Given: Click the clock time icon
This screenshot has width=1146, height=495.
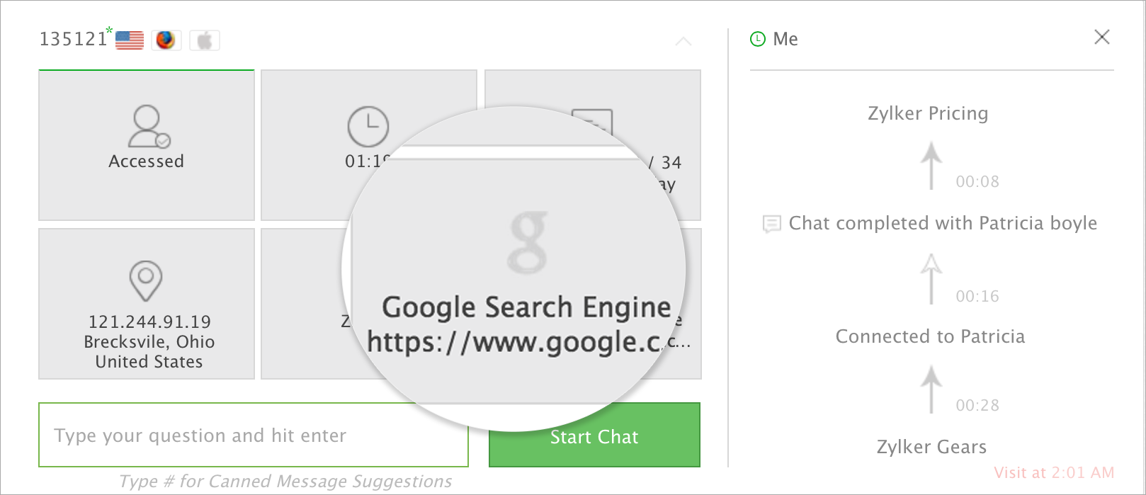Looking at the screenshot, I should tap(368, 127).
